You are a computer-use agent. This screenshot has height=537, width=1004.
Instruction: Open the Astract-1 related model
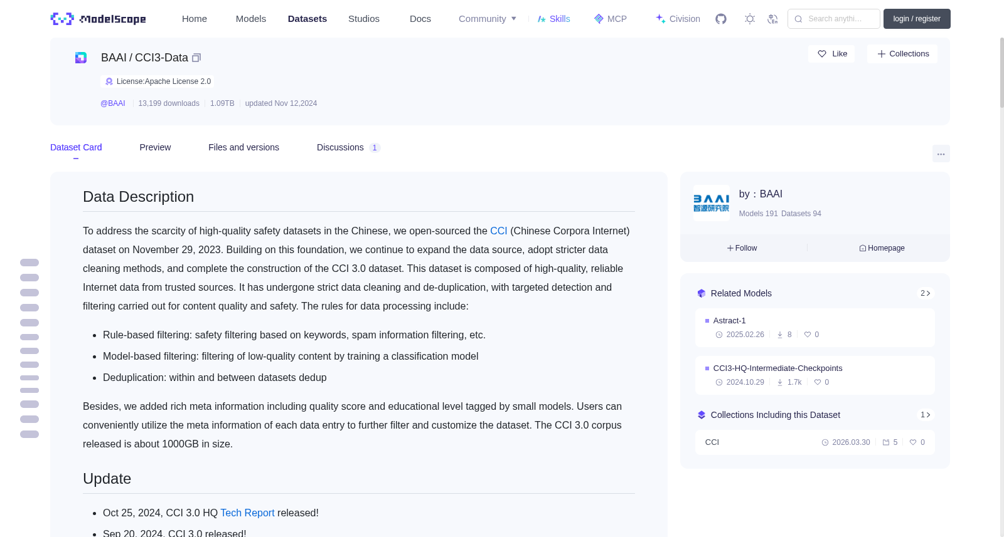click(x=814, y=328)
